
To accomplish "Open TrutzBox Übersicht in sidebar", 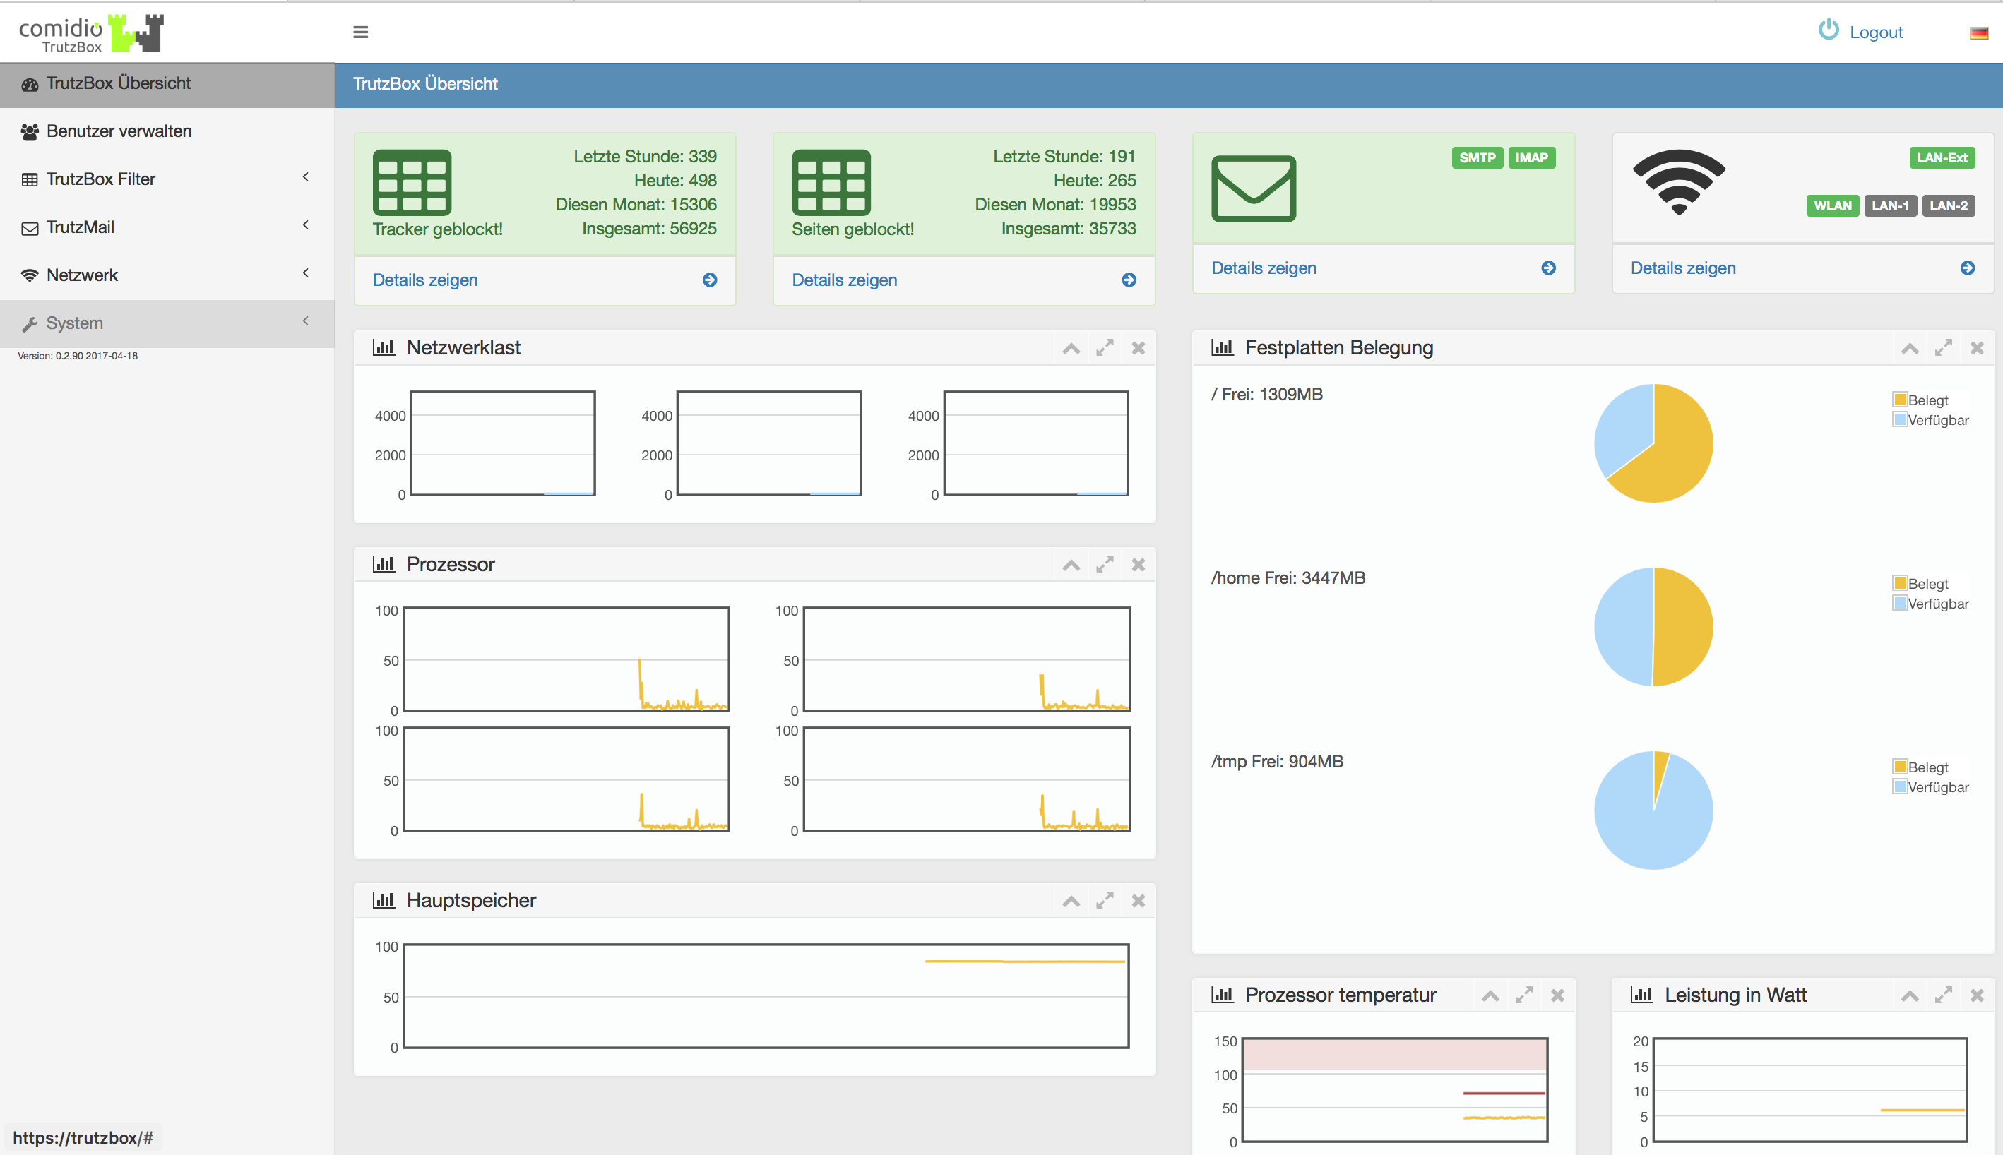I will tap(167, 83).
